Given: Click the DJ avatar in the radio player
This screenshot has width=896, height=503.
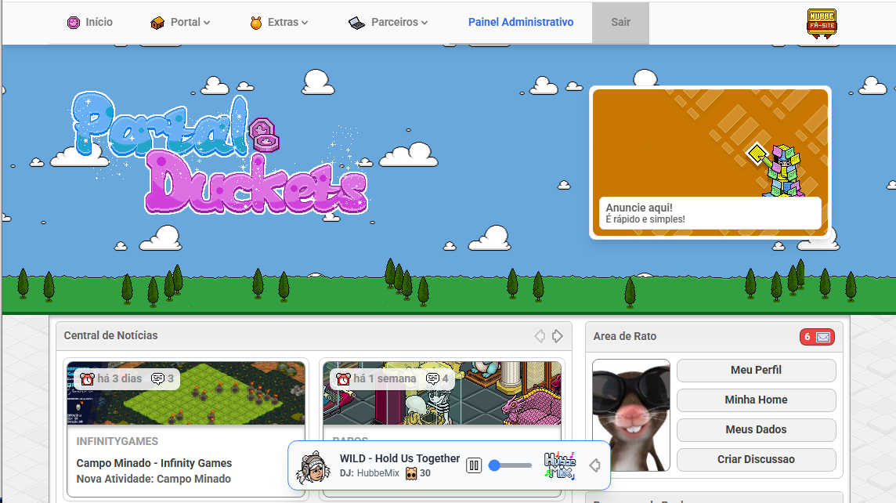Looking at the screenshot, I should point(311,467).
